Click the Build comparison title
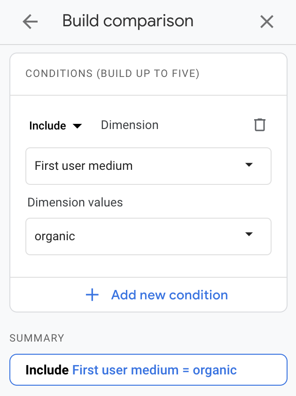296x396 pixels. tap(128, 21)
